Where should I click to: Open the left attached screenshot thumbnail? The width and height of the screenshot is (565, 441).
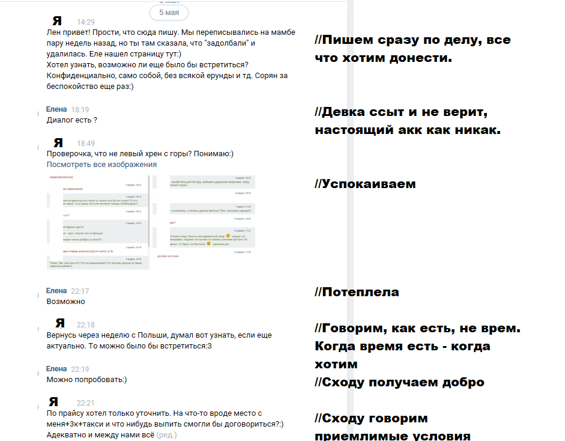(97, 222)
